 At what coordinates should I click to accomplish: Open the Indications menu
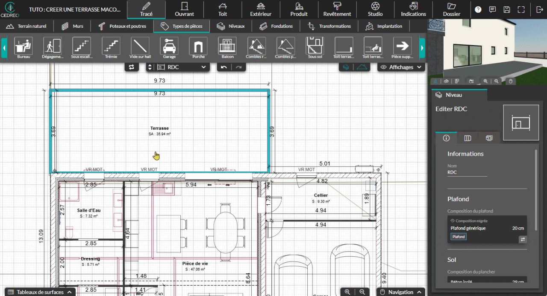pos(413,9)
